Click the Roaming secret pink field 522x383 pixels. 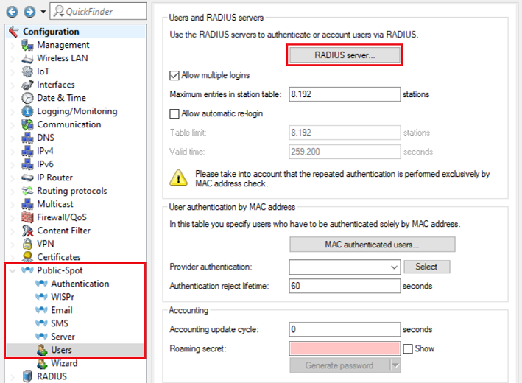tap(345, 348)
